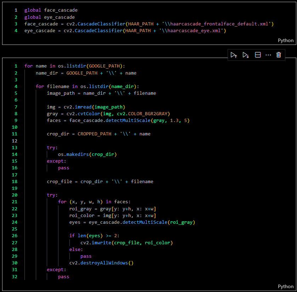Click line number 25 in second cell
Screen dimensions: 297x292
(15, 229)
